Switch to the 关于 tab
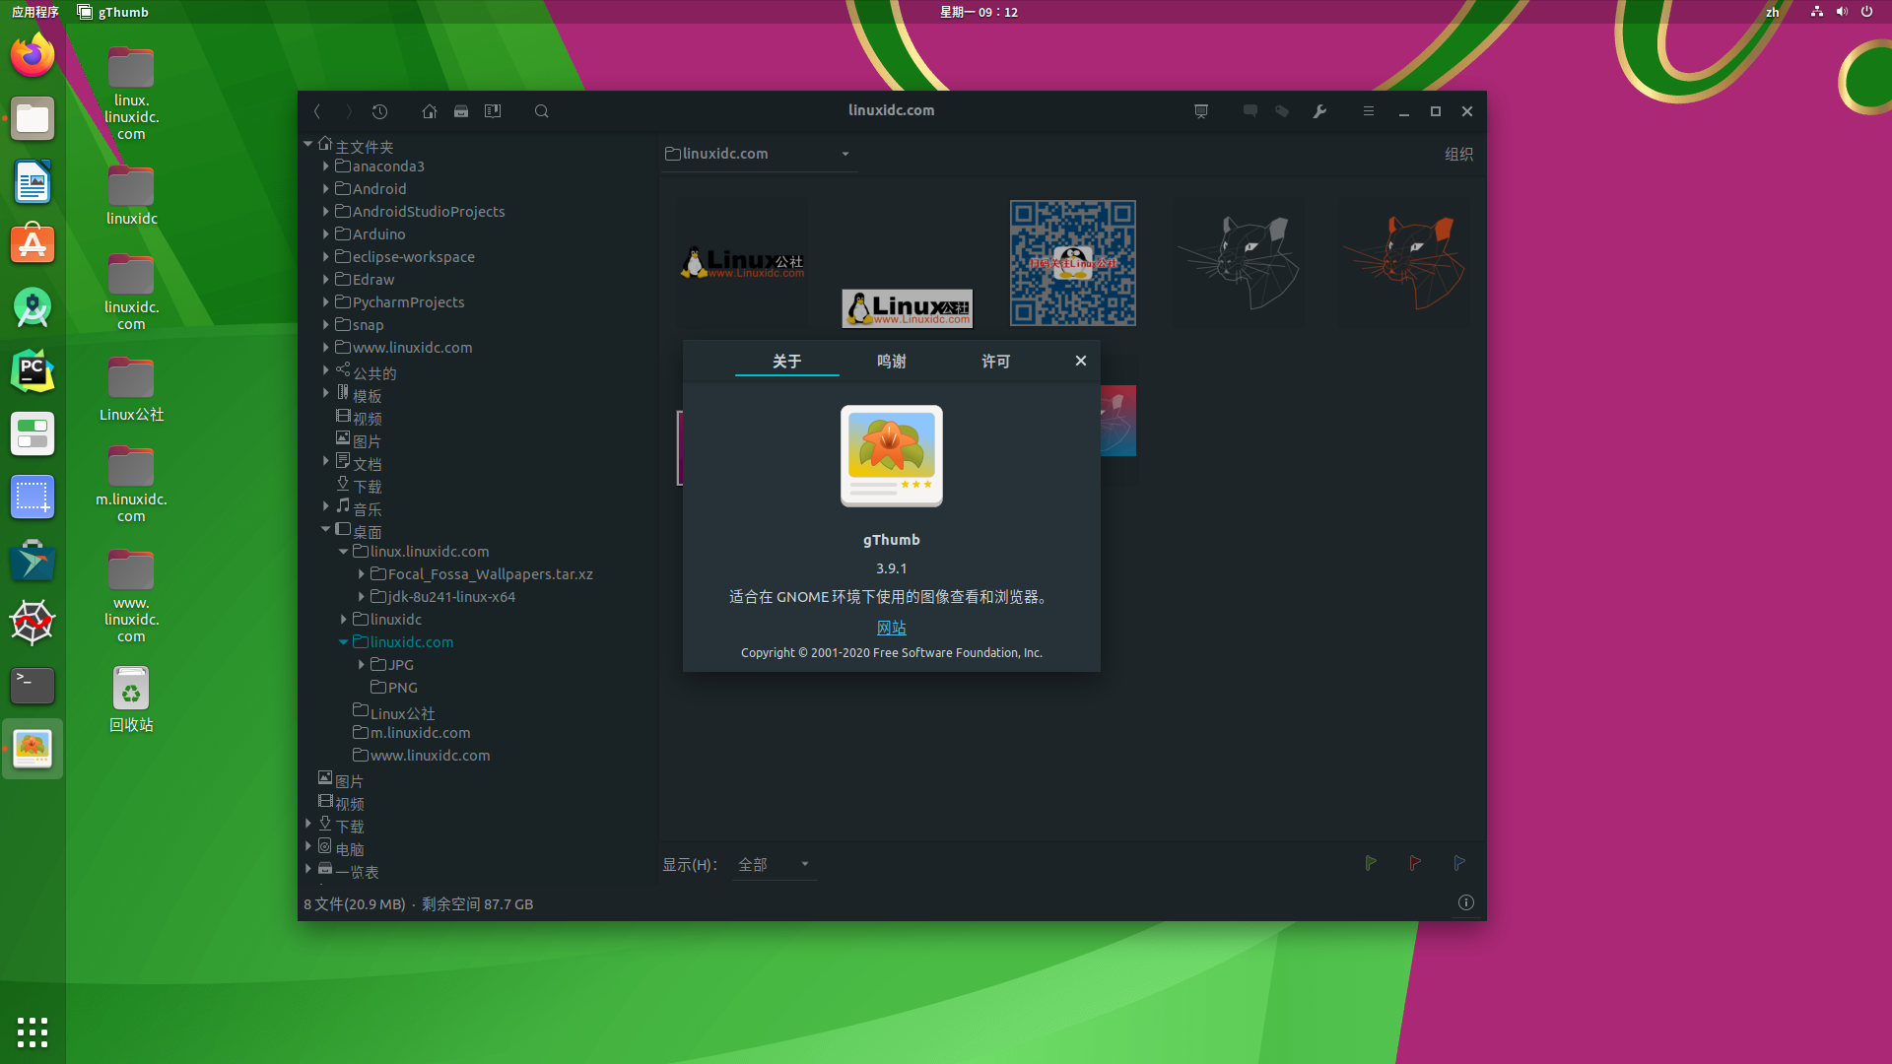The width and height of the screenshot is (1892, 1064). click(x=786, y=361)
